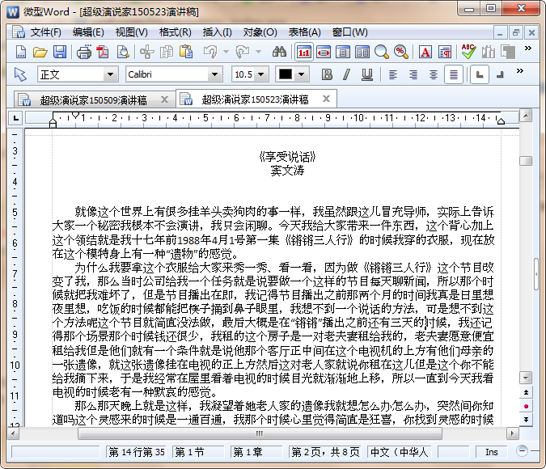This screenshot has height=469, width=546.
Task: Open paragraph formatting icon
Action: coord(445,53)
